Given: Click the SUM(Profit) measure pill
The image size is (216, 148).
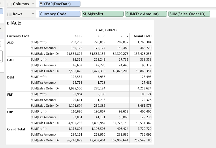Looking at the screenshot, I should tap(102, 14).
